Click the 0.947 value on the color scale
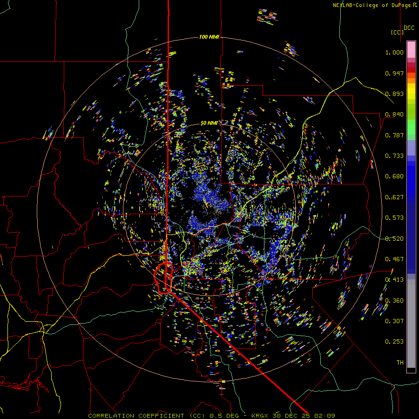The image size is (419, 419). pos(394,73)
